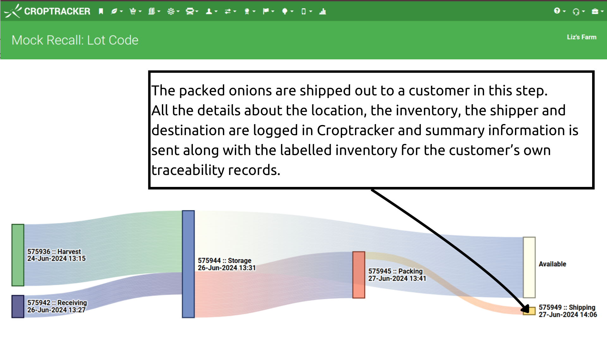Open the briefcase account menu
The image size is (607, 341).
(x=598, y=11)
